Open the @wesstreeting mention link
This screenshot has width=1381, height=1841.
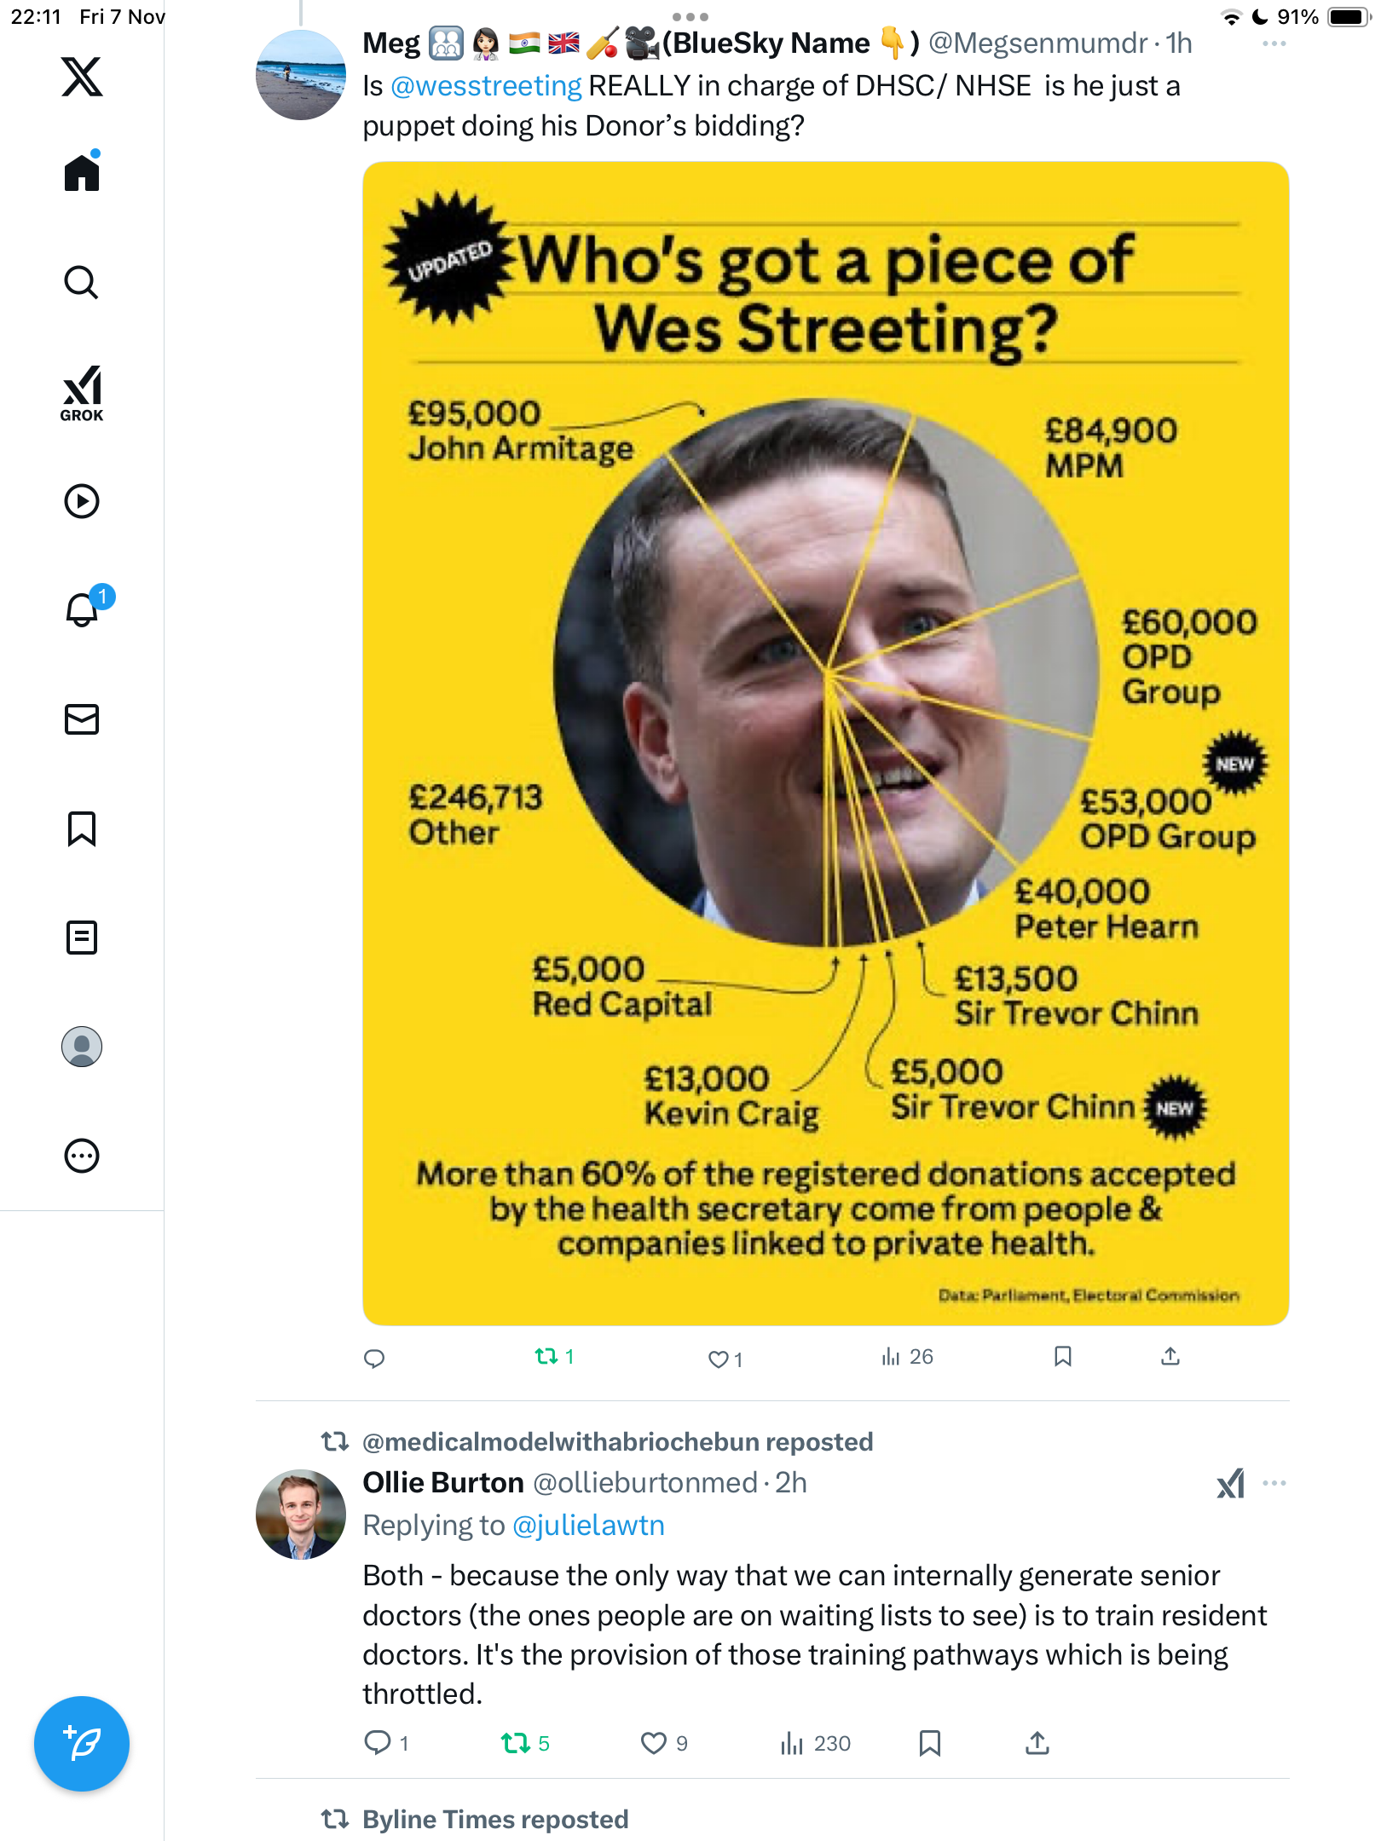pos(486,86)
